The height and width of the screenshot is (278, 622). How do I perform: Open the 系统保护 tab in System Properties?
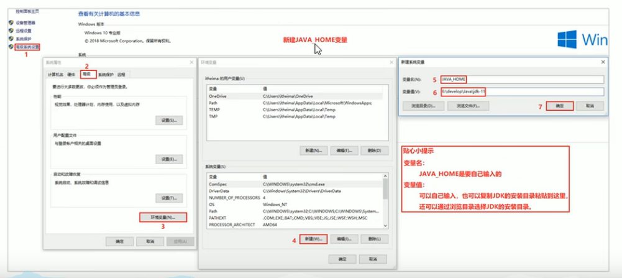105,74
